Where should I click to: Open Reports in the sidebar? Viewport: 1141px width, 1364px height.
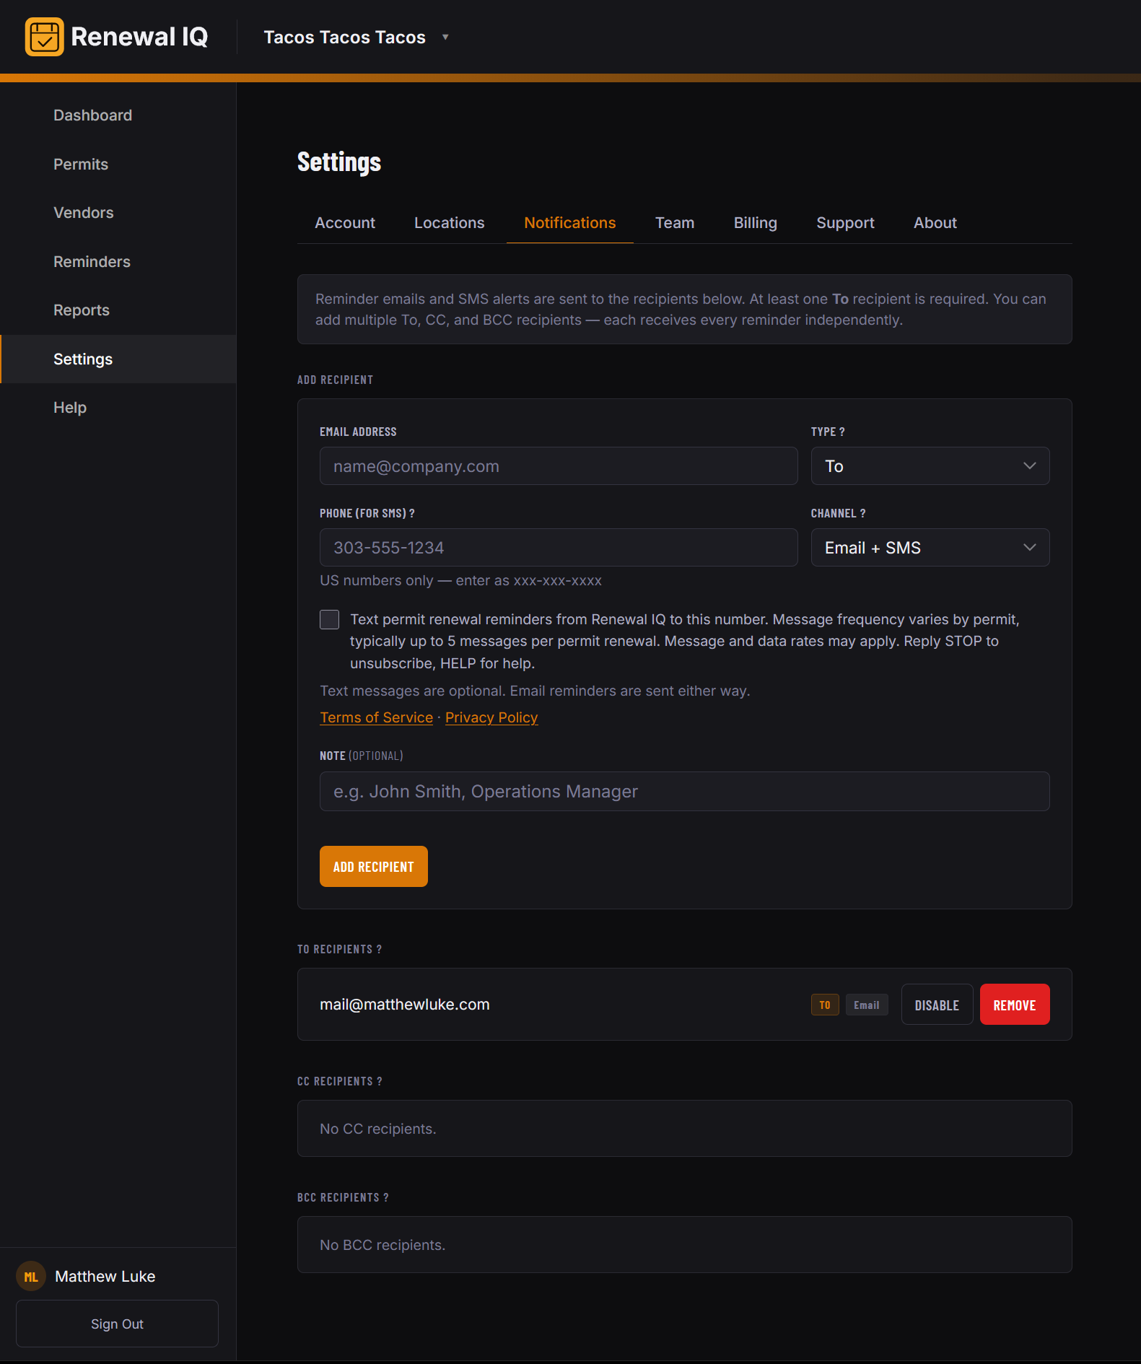(x=118, y=310)
